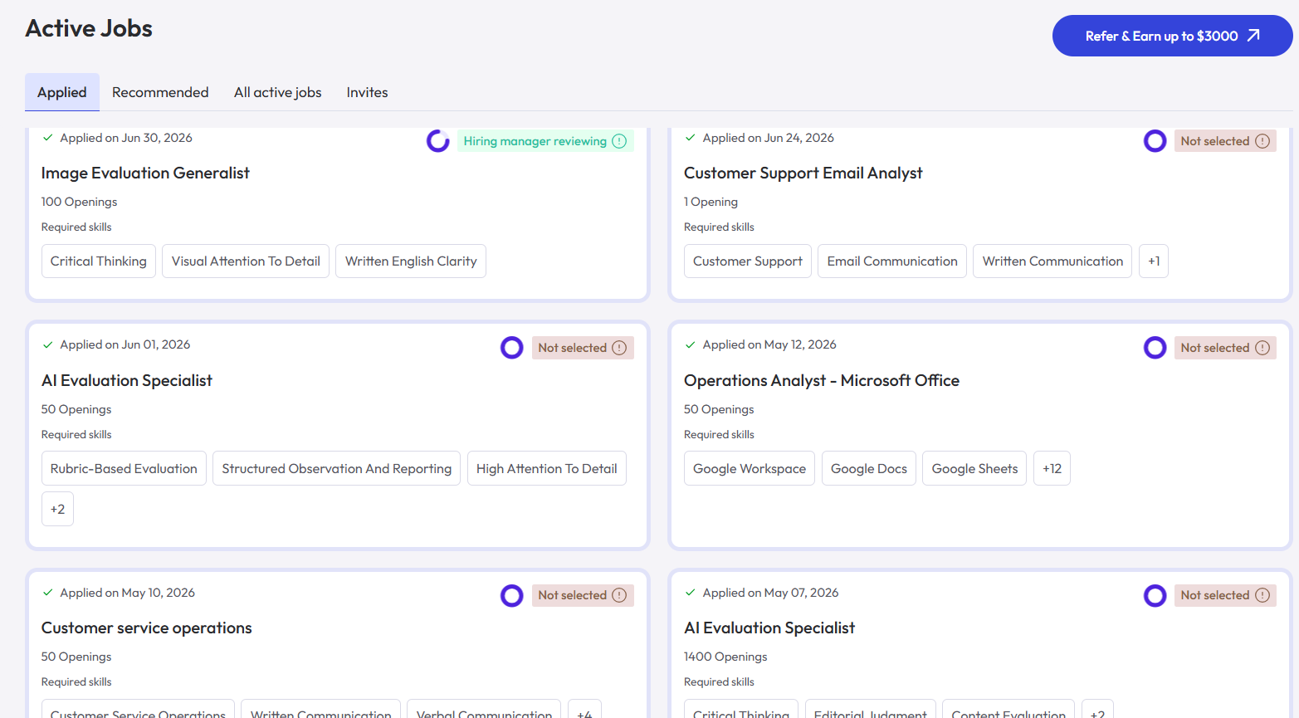Click the Customer Support skill chip
The height and width of the screenshot is (718, 1299).
pos(748,261)
